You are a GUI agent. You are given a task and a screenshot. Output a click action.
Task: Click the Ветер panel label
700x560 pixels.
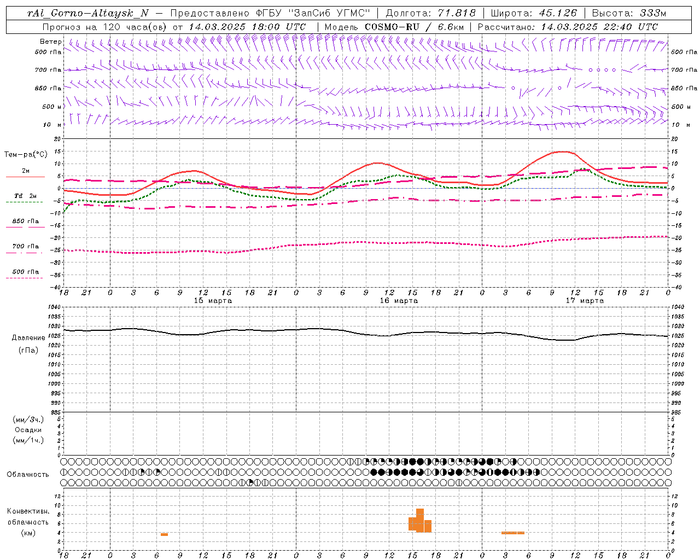(51, 42)
